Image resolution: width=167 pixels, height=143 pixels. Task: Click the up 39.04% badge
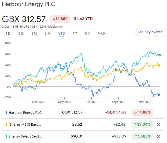click(x=142, y=124)
